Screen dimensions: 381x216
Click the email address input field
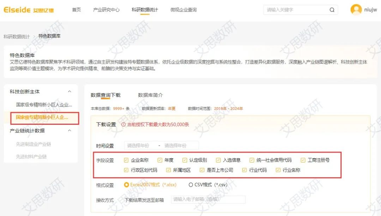click(208, 199)
